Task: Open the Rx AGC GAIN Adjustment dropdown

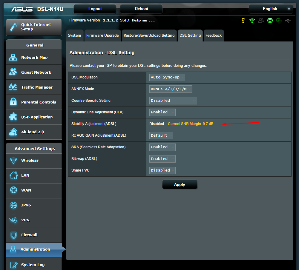Action: click(161, 135)
